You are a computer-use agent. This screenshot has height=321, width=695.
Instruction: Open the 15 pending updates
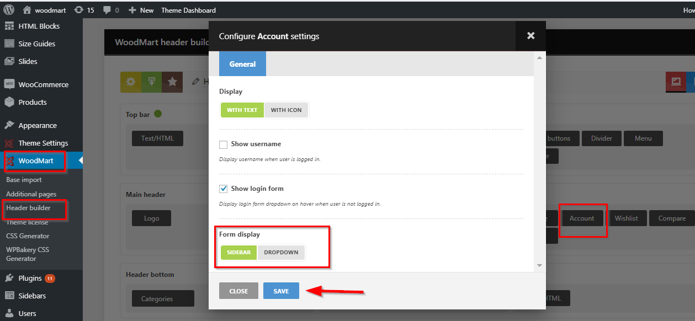(83, 10)
